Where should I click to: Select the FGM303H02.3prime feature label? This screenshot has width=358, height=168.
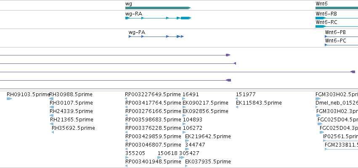pyautogui.click(x=337, y=111)
